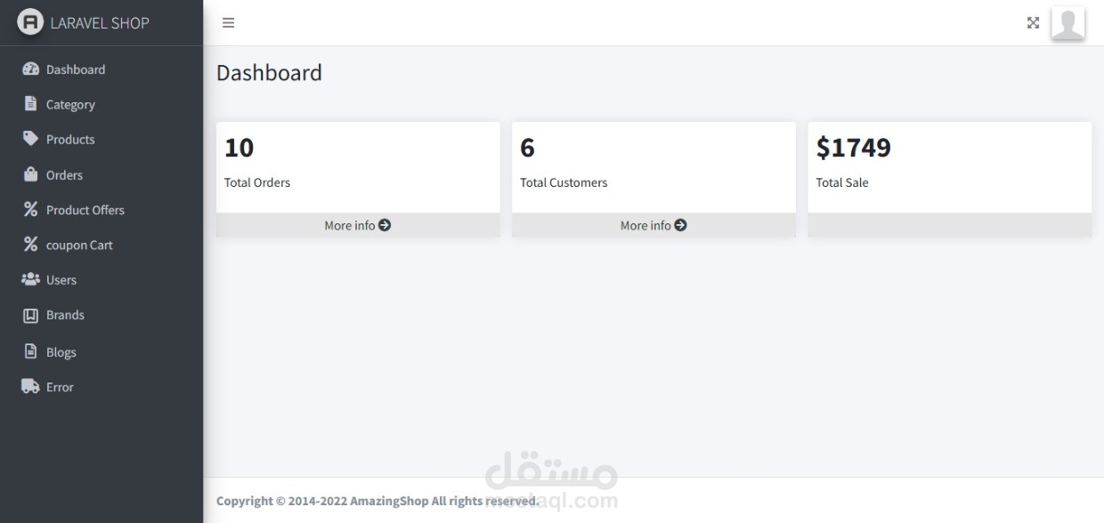
Task: Click the Product Offers percent icon
Action: pyautogui.click(x=31, y=210)
